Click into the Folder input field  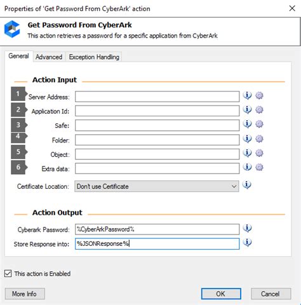(157, 140)
